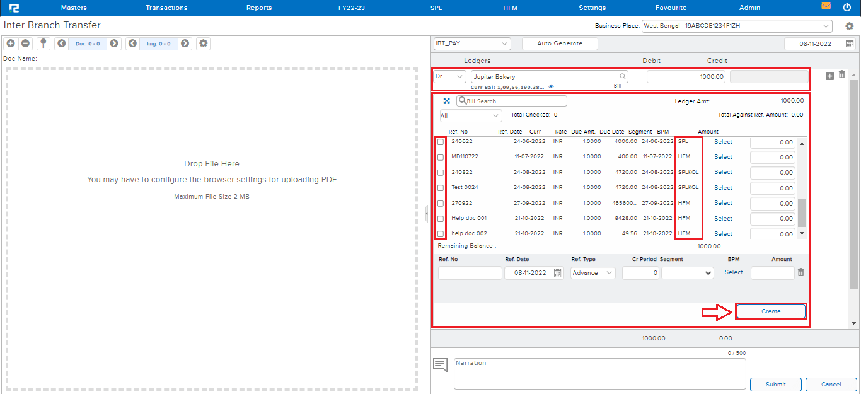
Task: Open the Transactions menu
Action: 166,8
